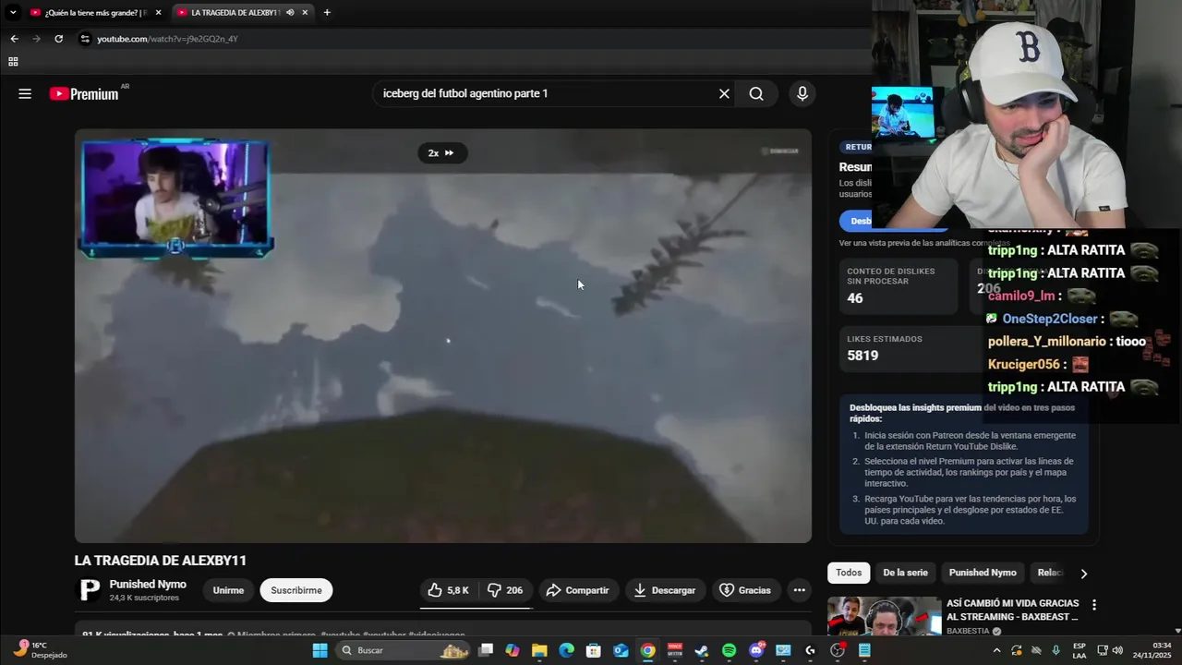Open Outlook from the taskbar
Image resolution: width=1182 pixels, height=665 pixels.
(x=621, y=650)
